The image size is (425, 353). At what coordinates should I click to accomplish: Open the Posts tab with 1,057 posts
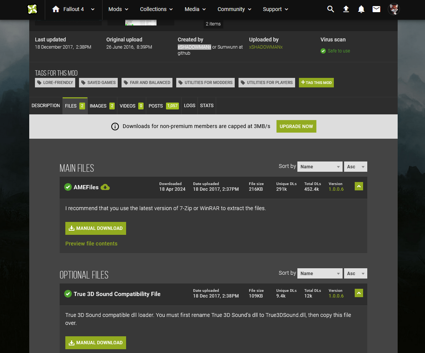[x=164, y=106]
